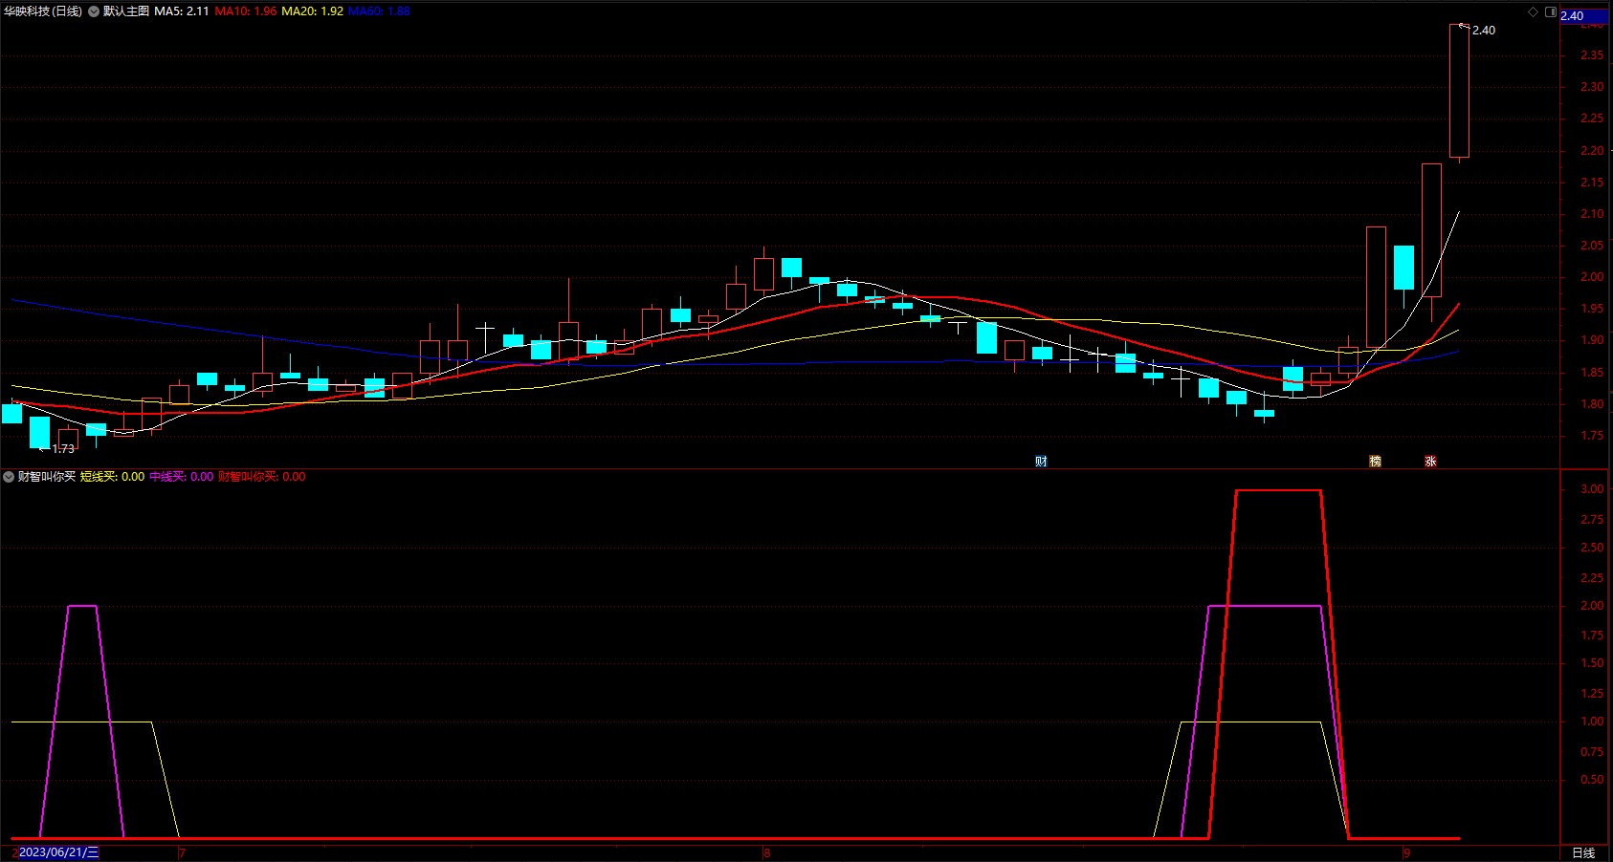Viewport: 1613px width, 862px height.
Task: Click the 财 event marker icon
Action: click(1041, 462)
